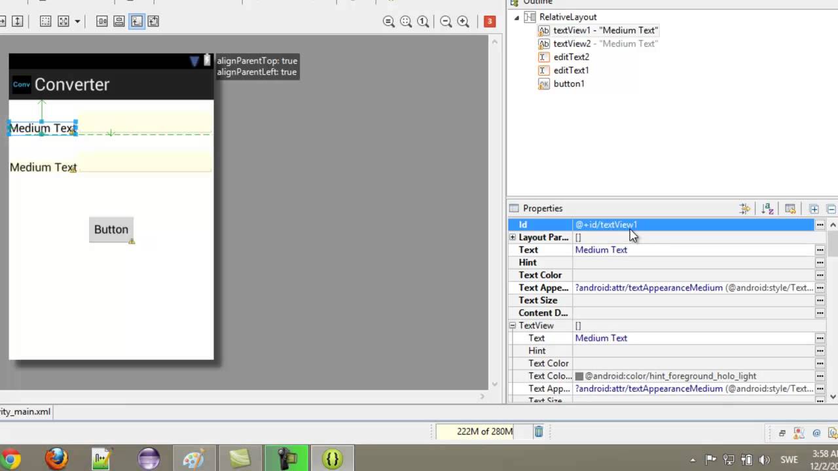
Task: Select the activity_main.xml editor tab
Action: click(25, 411)
